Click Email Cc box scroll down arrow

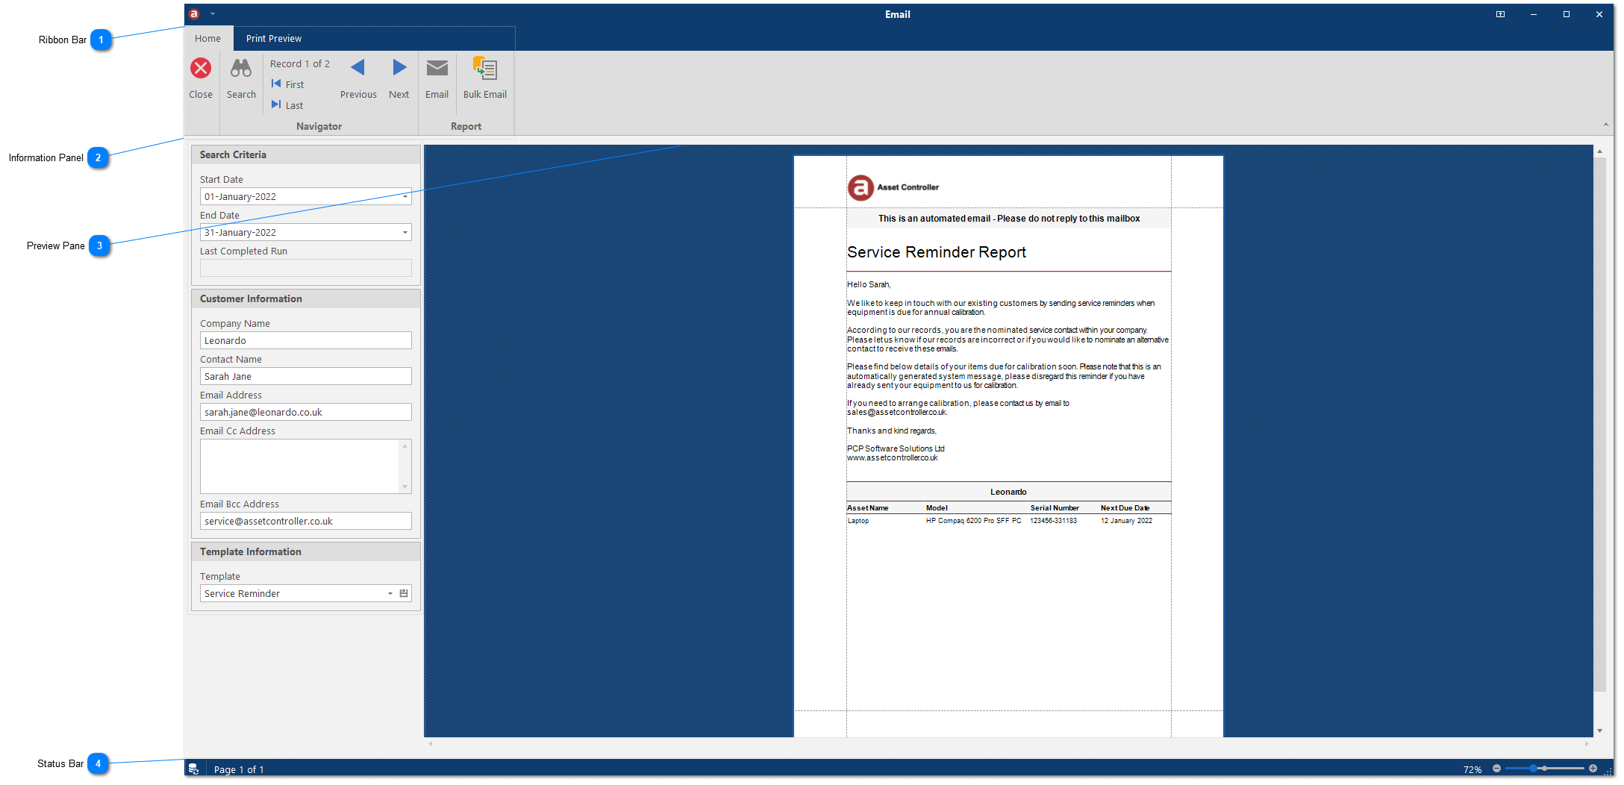pos(405,487)
